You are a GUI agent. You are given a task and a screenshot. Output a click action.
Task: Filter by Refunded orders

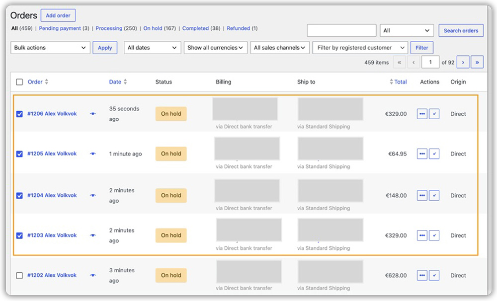(239, 28)
